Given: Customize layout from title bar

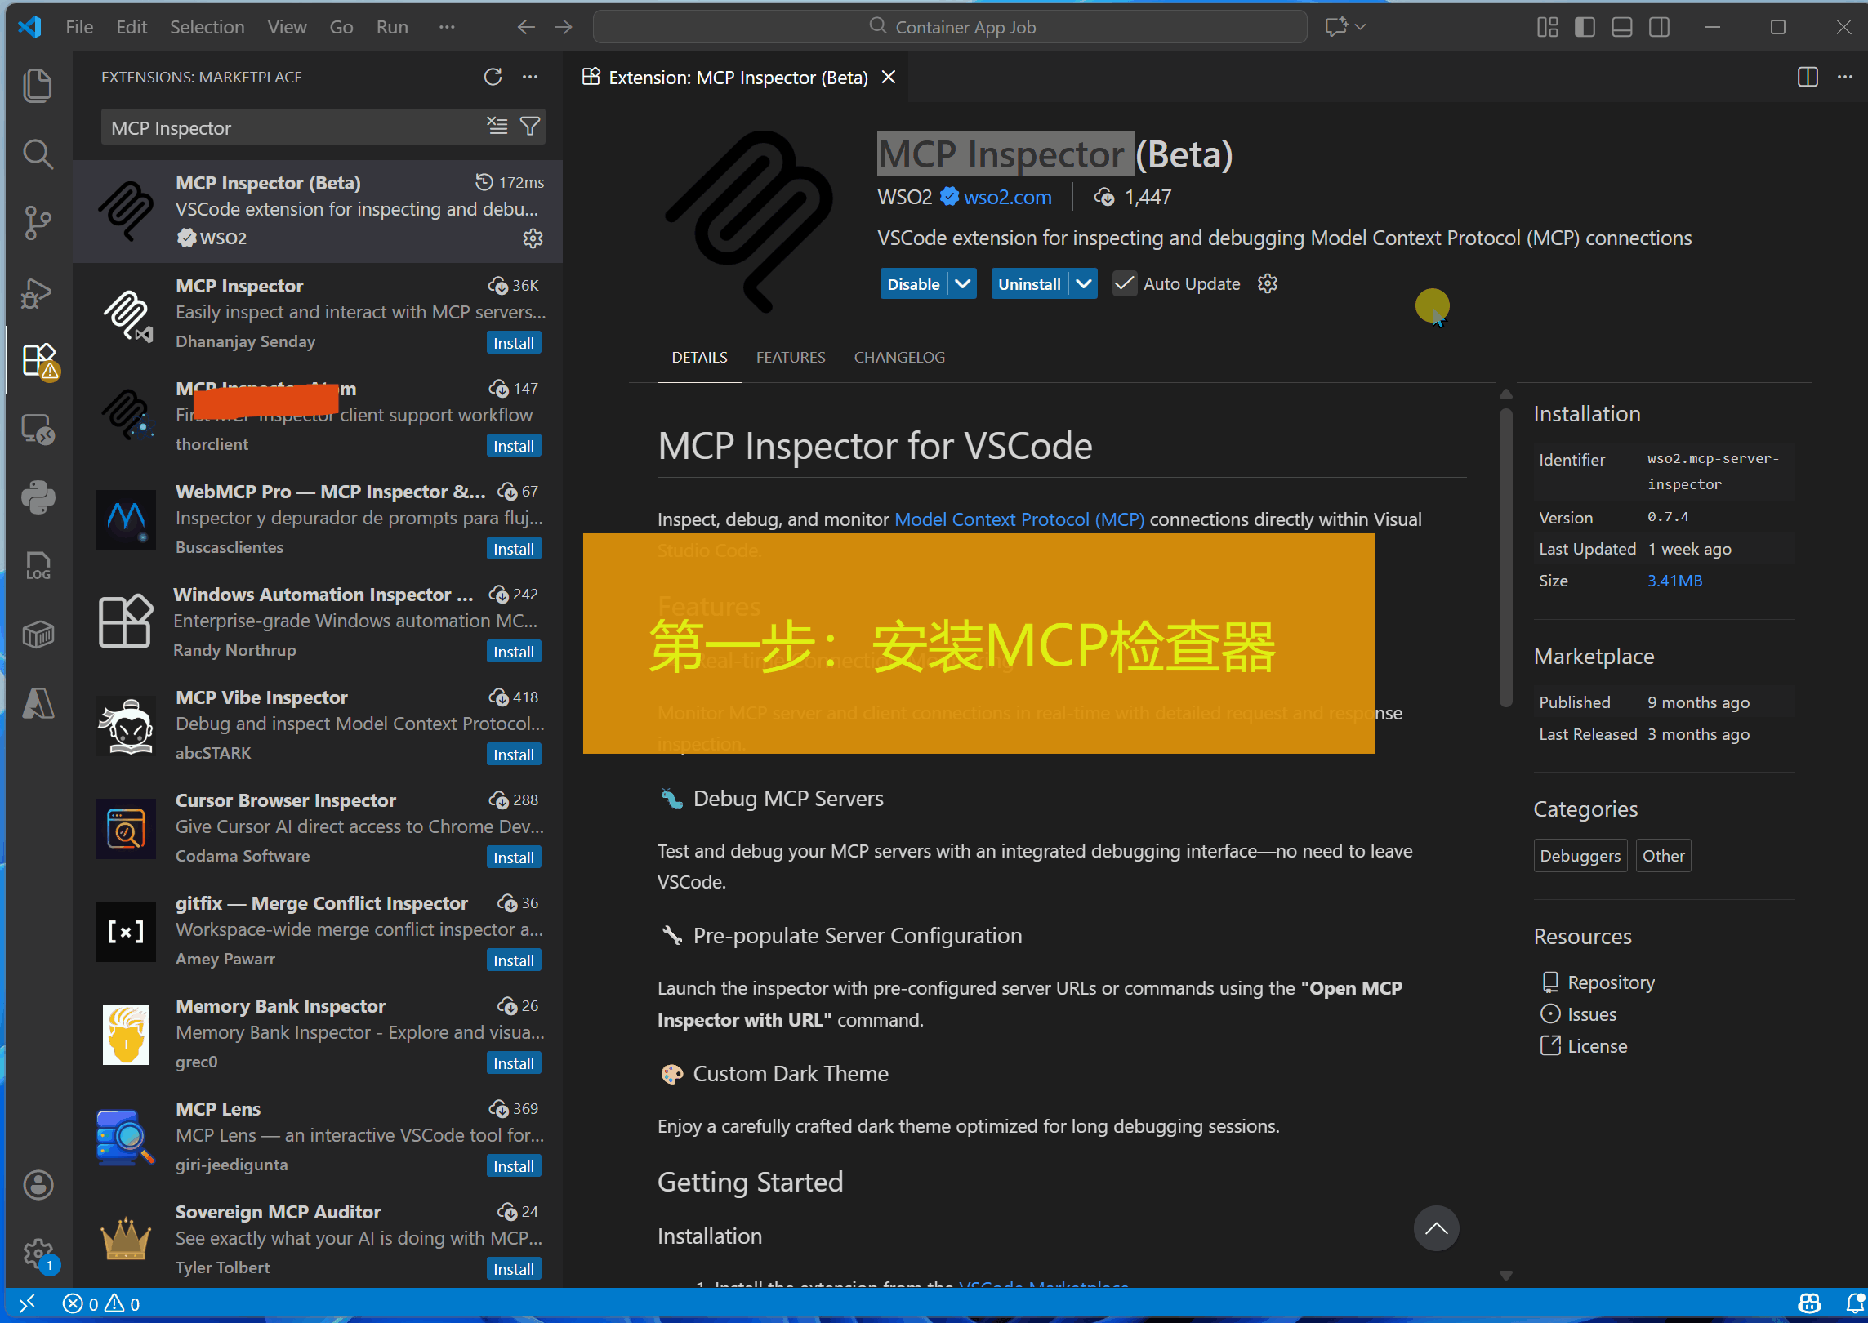Looking at the screenshot, I should 1547,27.
